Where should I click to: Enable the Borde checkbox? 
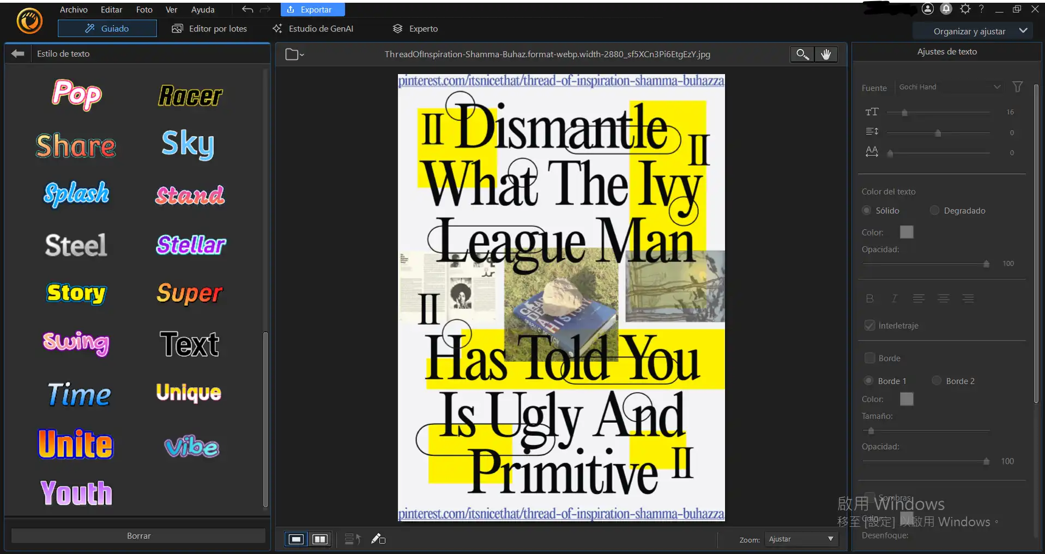[870, 358]
